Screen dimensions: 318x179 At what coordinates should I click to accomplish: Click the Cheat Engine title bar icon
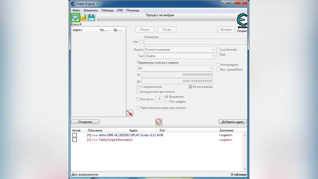pos(73,4)
